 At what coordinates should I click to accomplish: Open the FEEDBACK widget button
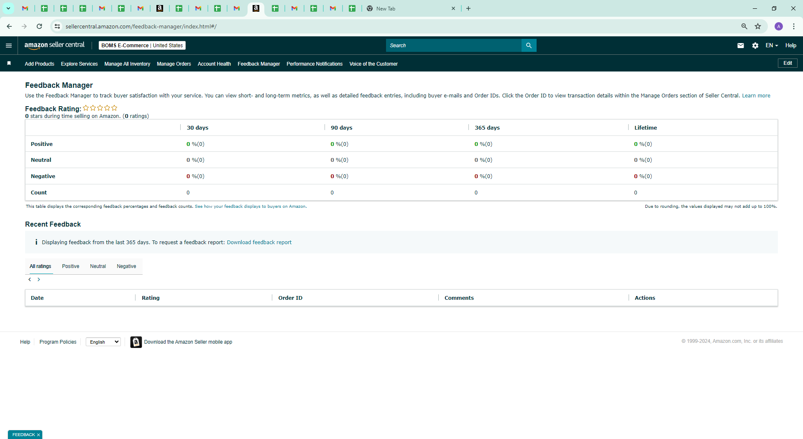click(x=23, y=435)
